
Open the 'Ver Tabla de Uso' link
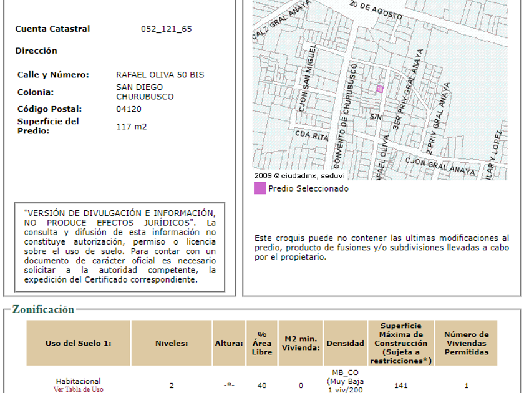[x=78, y=389]
